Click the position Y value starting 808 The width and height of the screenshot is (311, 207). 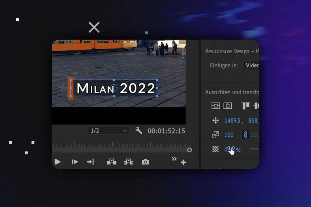(254, 121)
